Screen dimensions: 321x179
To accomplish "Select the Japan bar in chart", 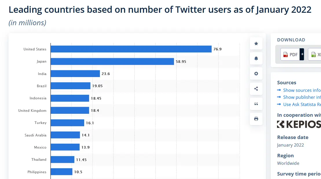I will [112, 61].
